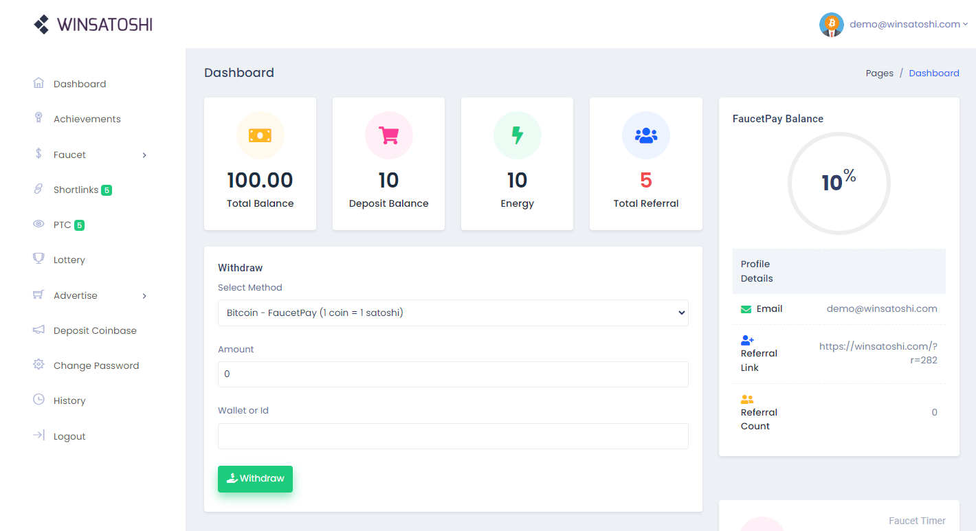Image resolution: width=976 pixels, height=531 pixels.
Task: Click the Faucet dollar sign icon
Action: click(38, 154)
